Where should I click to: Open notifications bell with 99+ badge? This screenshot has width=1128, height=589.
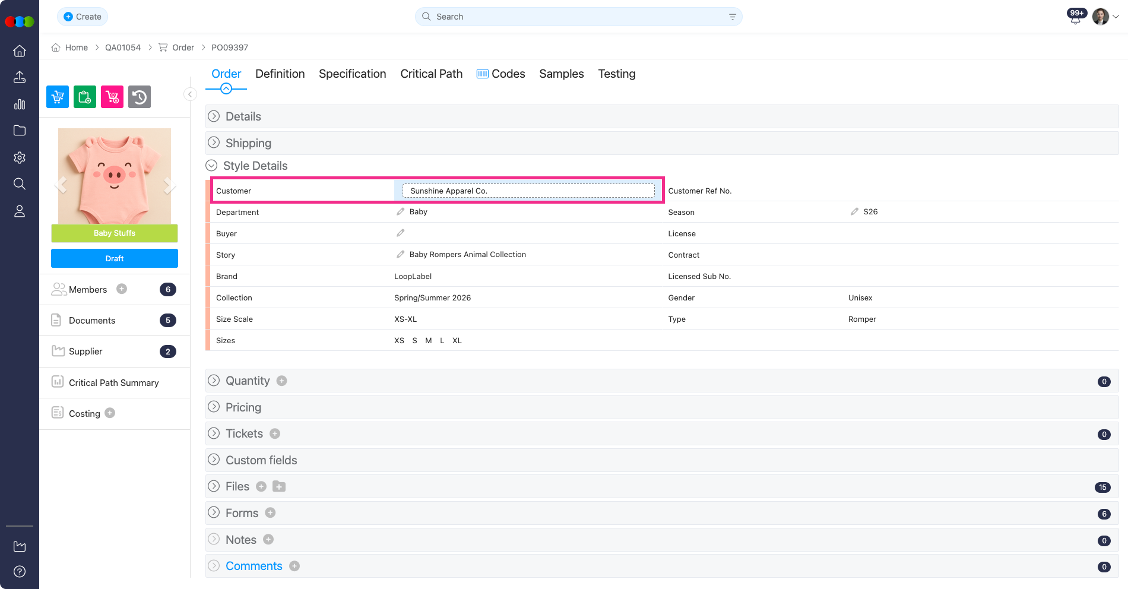(1075, 18)
